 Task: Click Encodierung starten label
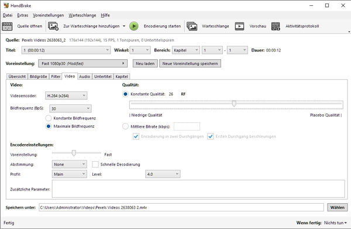[162, 26]
